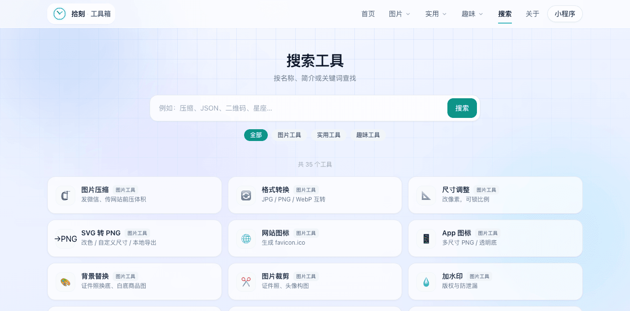Open the SVG 转 PNG icon

(65, 239)
